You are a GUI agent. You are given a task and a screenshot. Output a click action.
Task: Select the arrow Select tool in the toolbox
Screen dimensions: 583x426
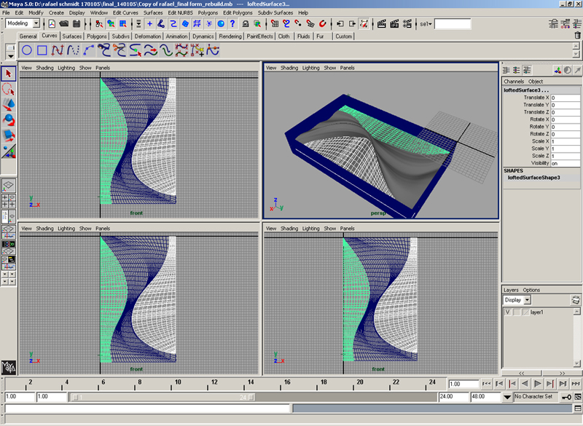[x=9, y=74]
